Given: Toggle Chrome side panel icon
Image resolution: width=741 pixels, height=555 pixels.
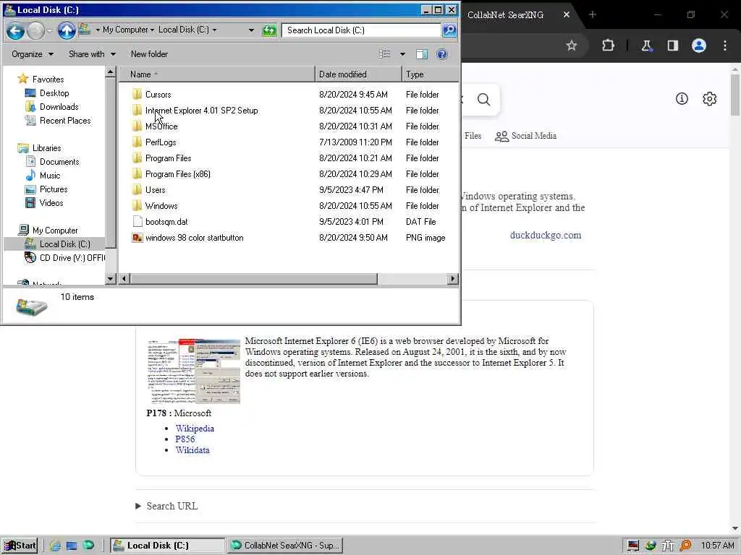Looking at the screenshot, I should 672,46.
